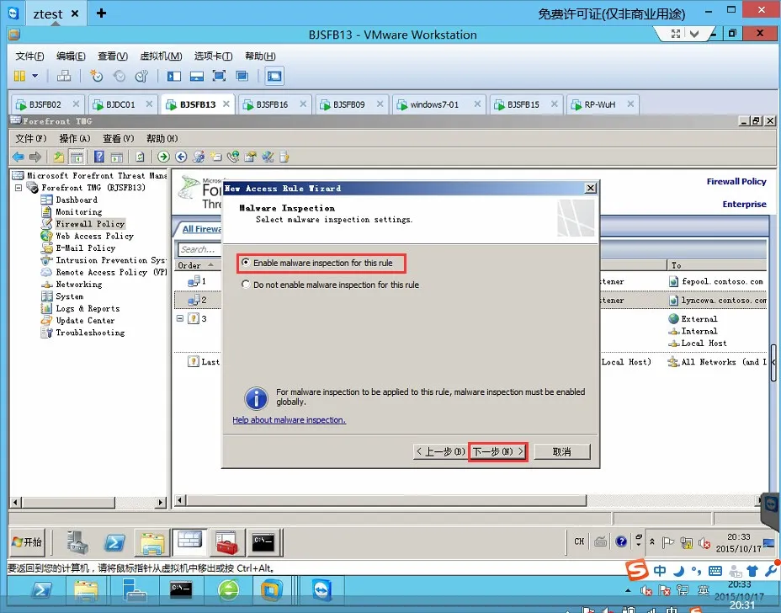Toggle the thumbnail bar view icon
The image size is (781, 613).
pyautogui.click(x=197, y=76)
